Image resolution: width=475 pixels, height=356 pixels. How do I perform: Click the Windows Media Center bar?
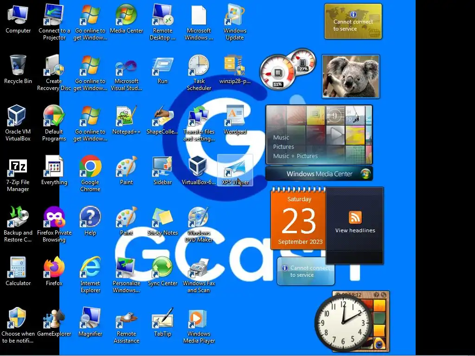[319, 174]
